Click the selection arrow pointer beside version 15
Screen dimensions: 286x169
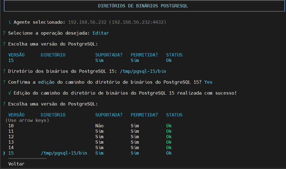[x=4, y=153]
